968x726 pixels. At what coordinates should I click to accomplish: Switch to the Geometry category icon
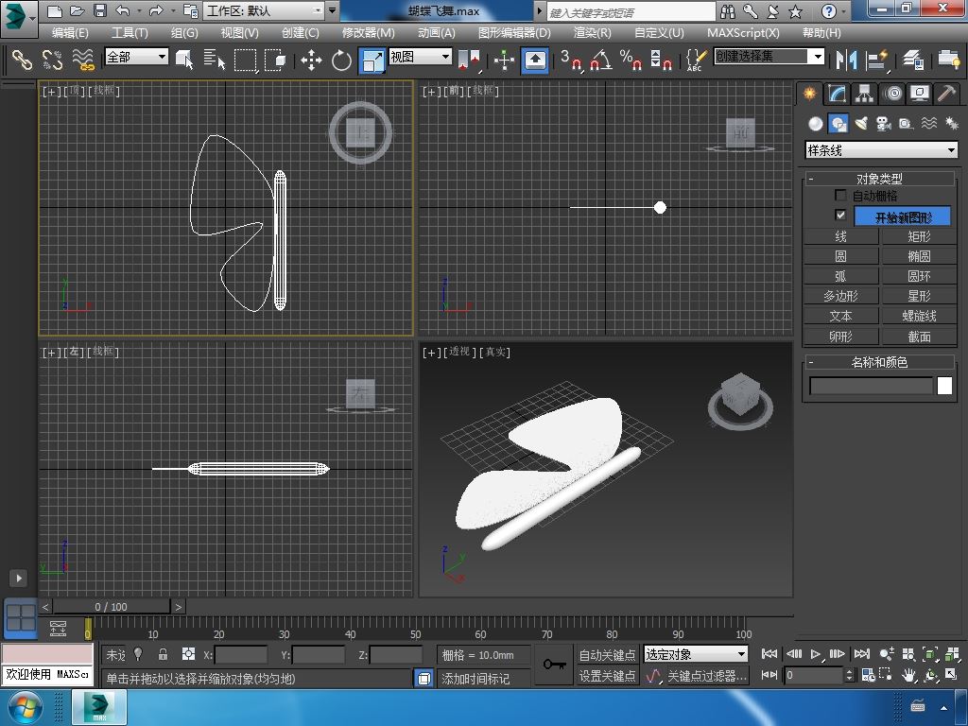coord(815,124)
